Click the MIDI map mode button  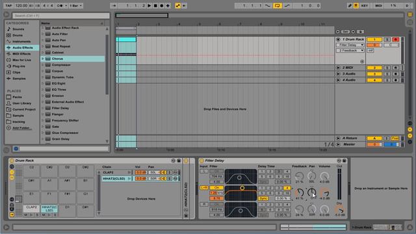pyautogui.click(x=378, y=6)
